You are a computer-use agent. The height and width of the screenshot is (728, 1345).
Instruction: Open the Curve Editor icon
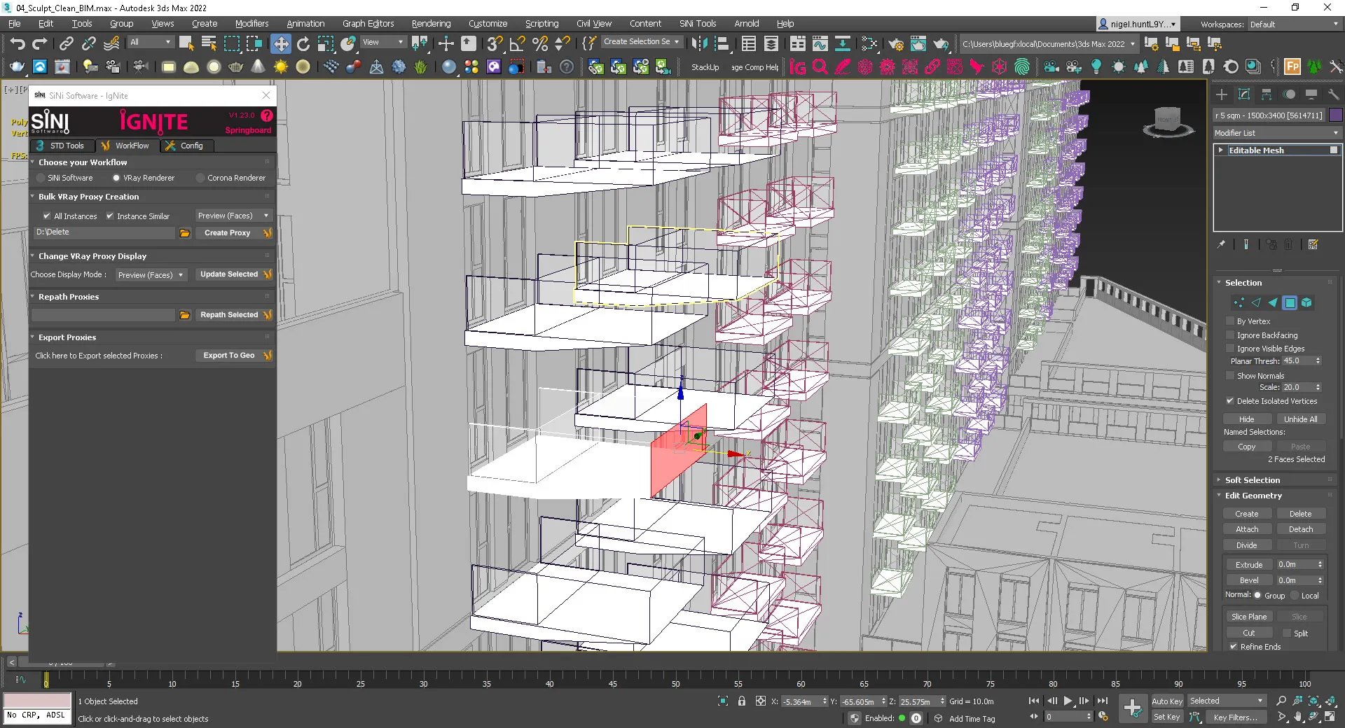[x=820, y=44]
